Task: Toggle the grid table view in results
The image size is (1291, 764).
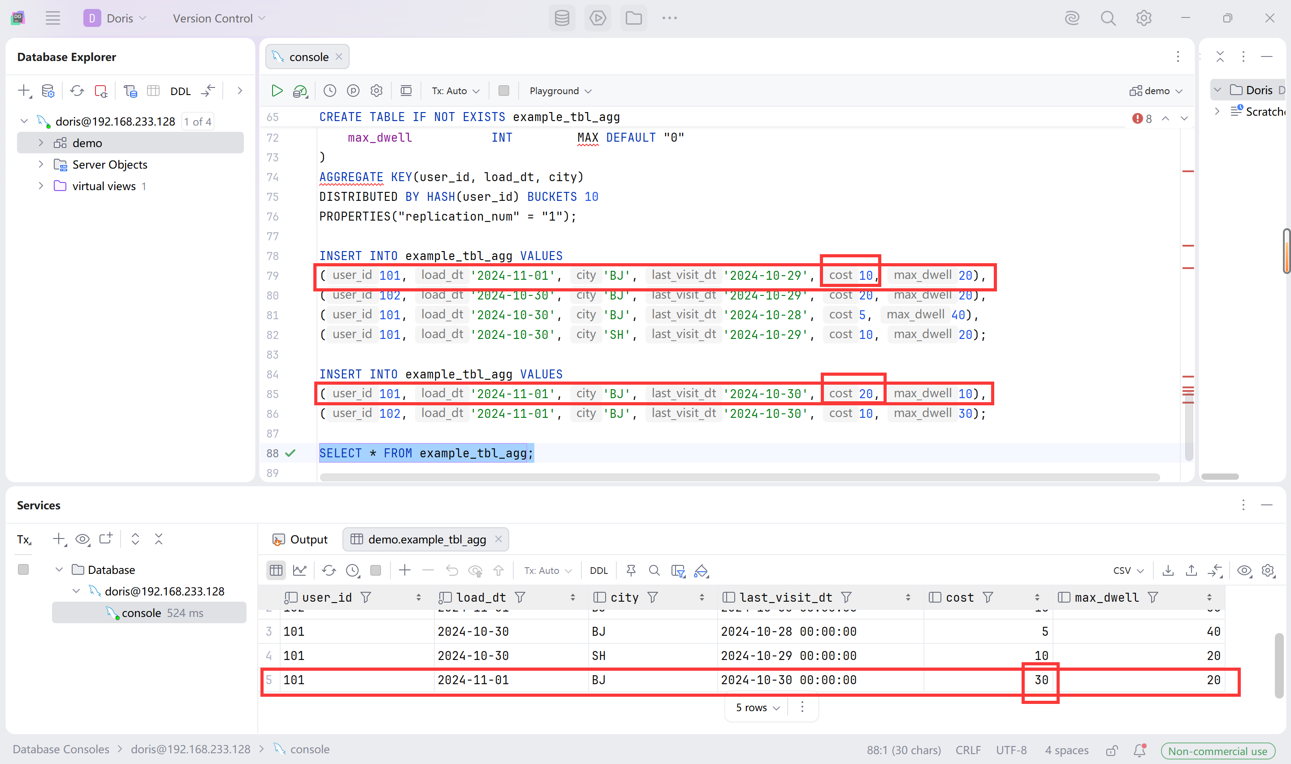Action: pyautogui.click(x=276, y=570)
